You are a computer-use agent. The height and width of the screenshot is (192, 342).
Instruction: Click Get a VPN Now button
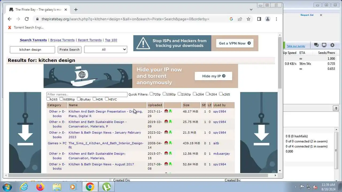[x=235, y=43]
